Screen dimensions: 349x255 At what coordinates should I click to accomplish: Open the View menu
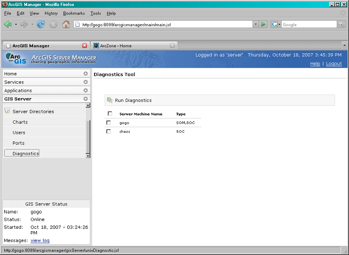[34, 14]
